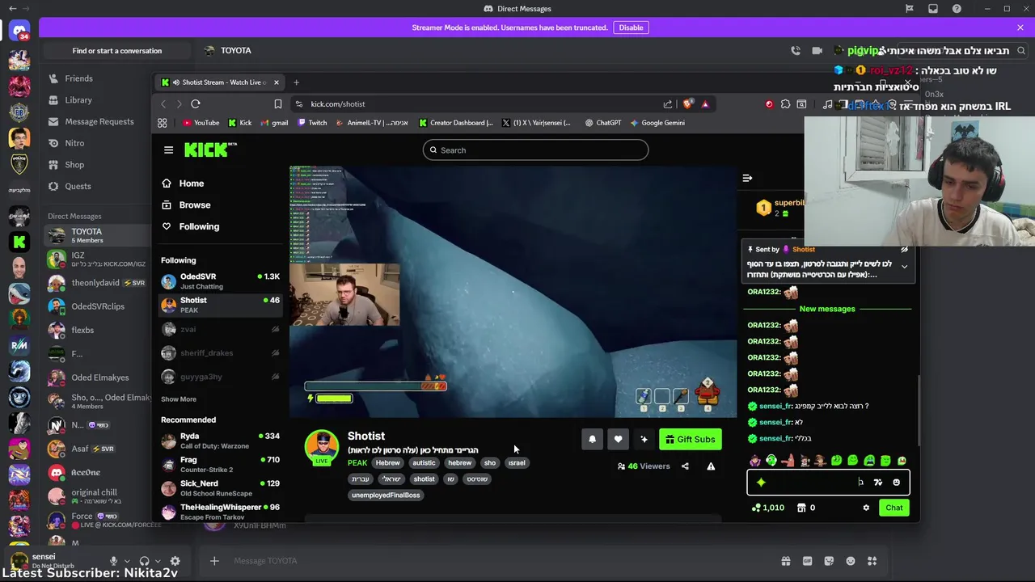Open Discord GIF picker
Screen dimensions: 1035x582
(x=807, y=561)
